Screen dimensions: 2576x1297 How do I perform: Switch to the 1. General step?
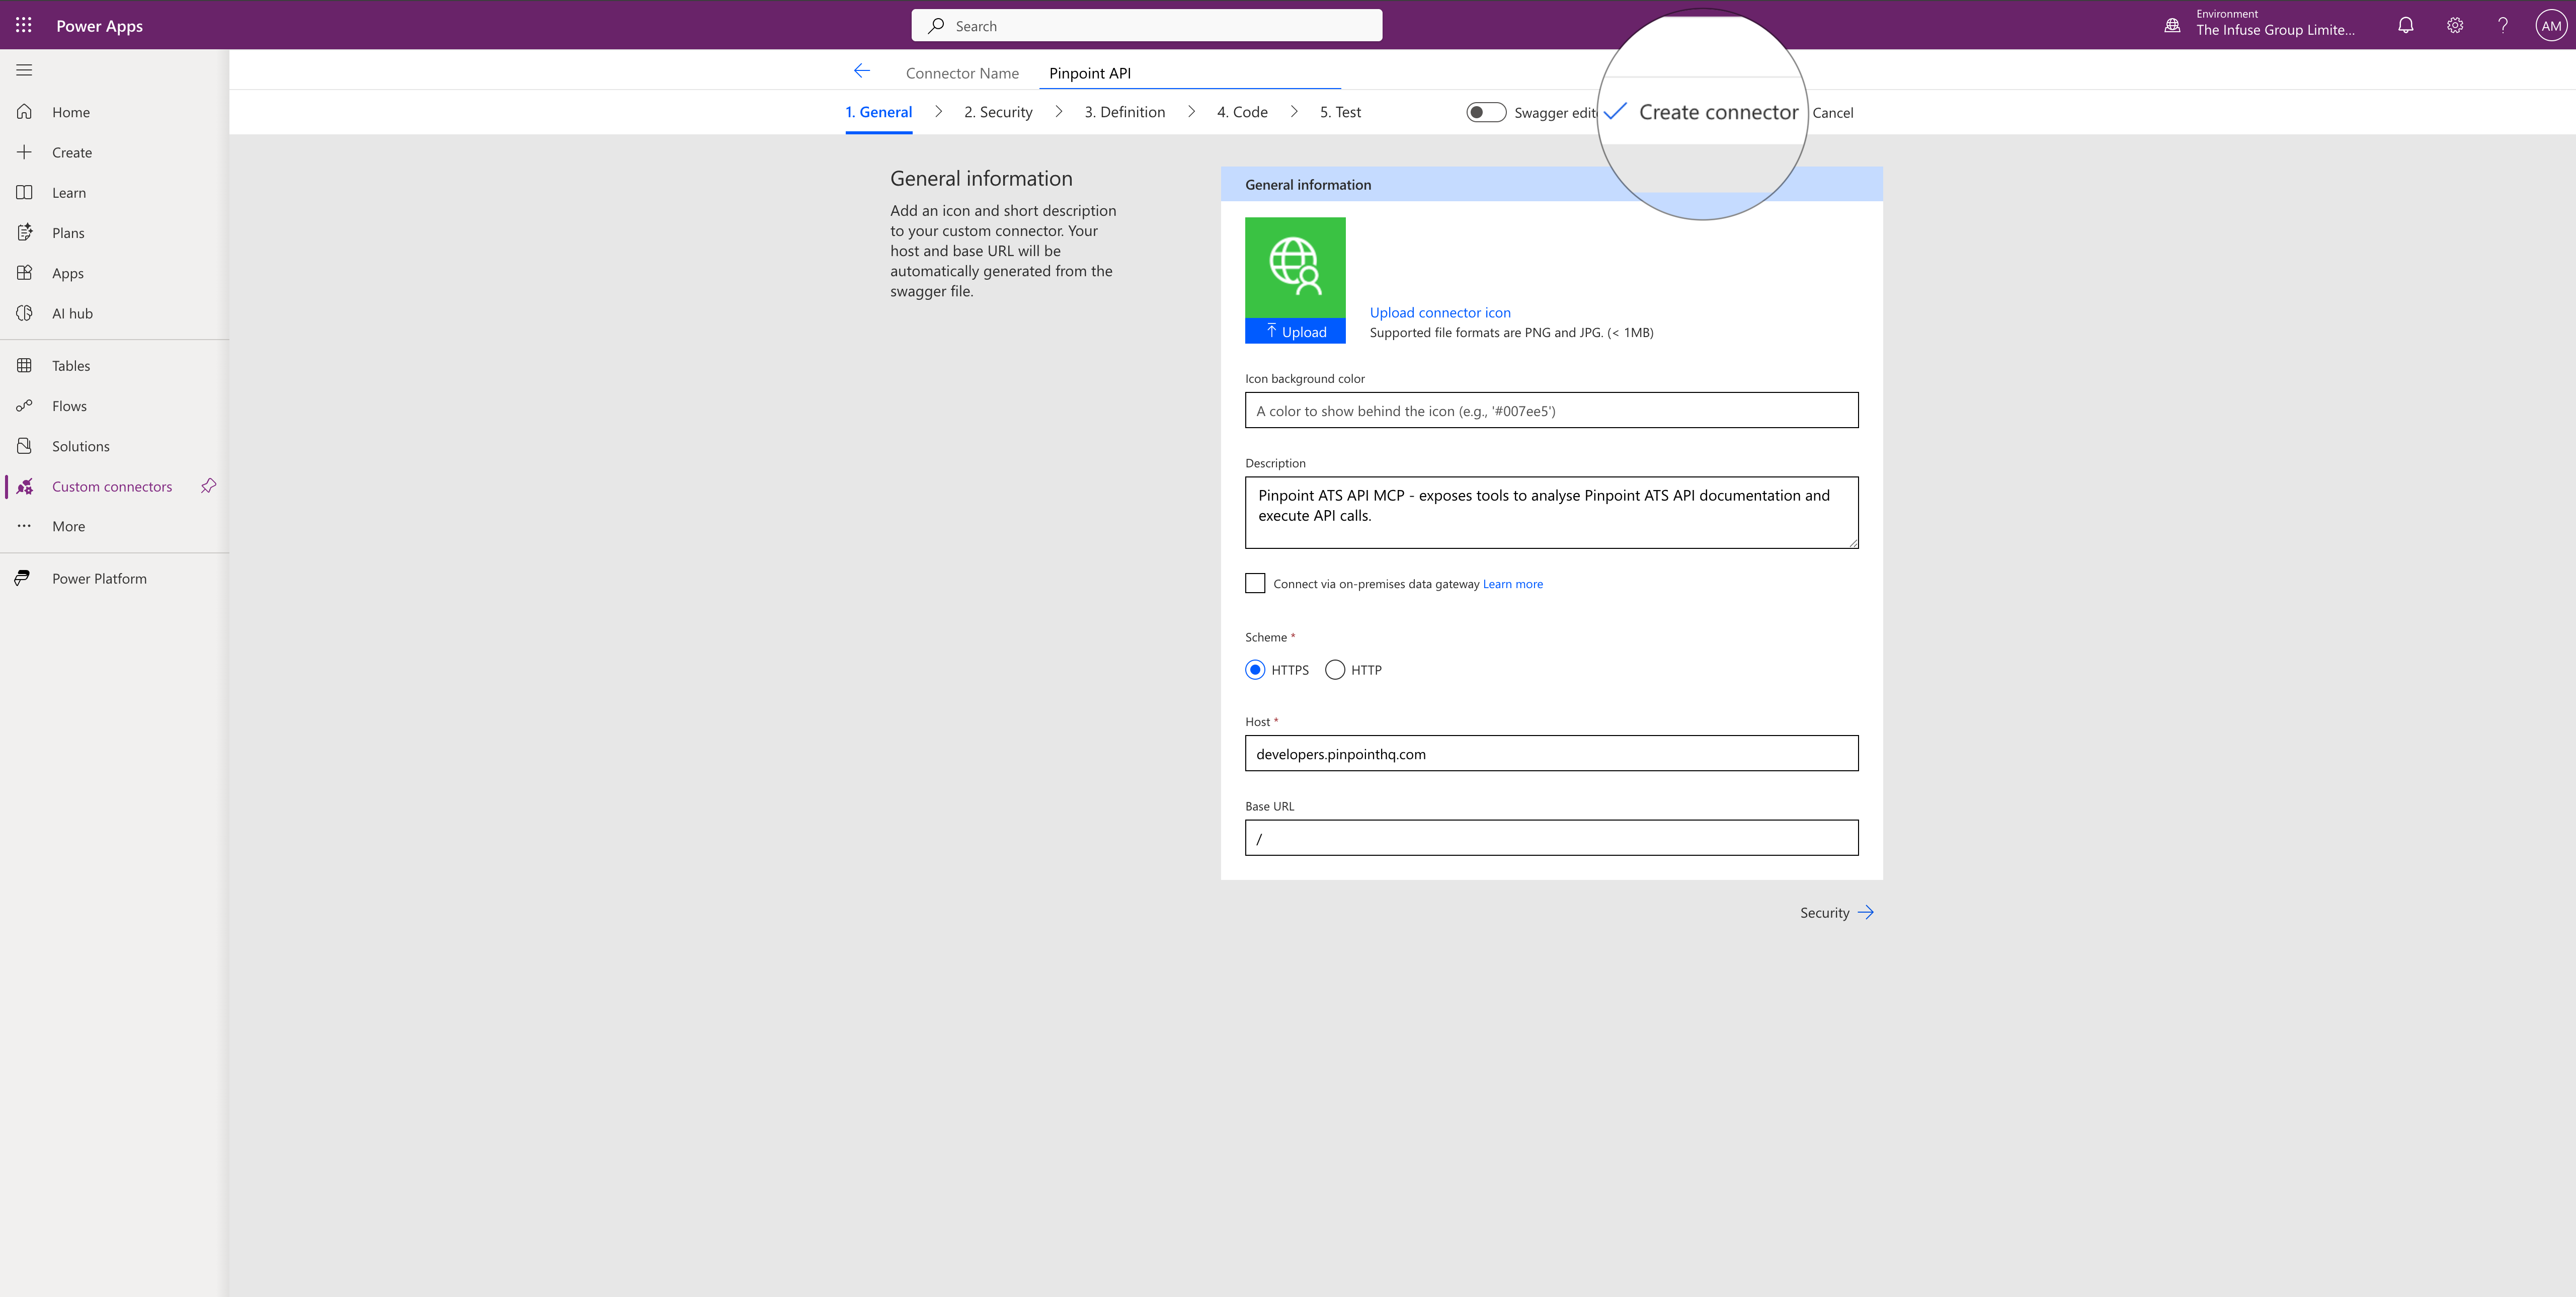(879, 112)
